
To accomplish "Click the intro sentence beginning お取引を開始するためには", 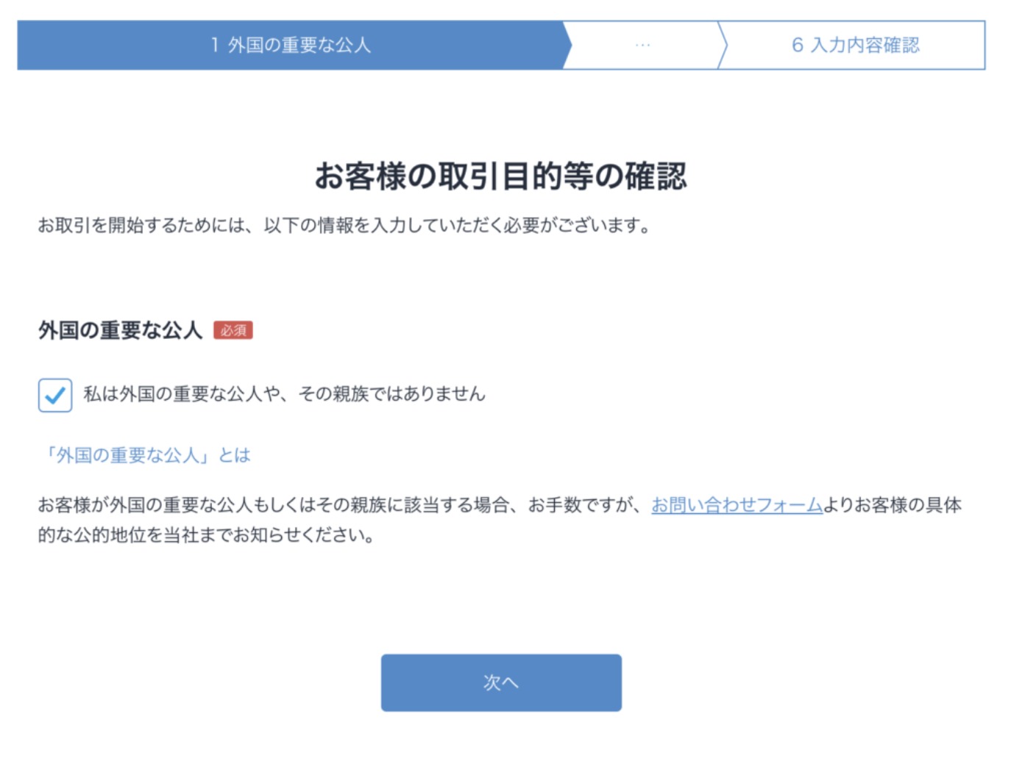I will (344, 225).
